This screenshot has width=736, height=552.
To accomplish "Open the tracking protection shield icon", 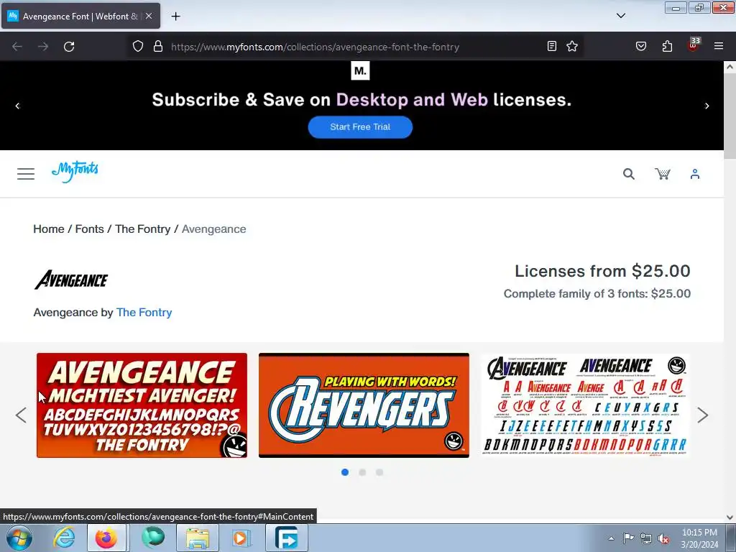I will pyautogui.click(x=137, y=47).
